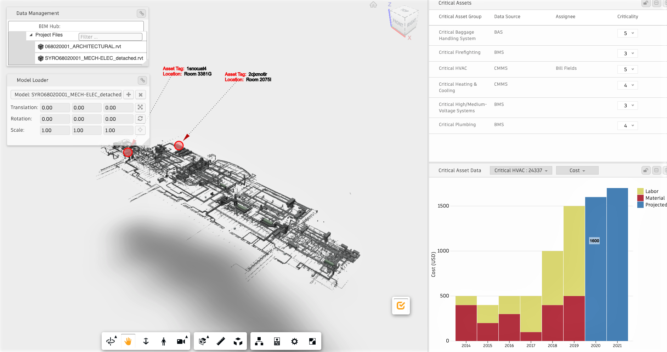
Task: Click the Translation tool icon
Action: tap(140, 107)
